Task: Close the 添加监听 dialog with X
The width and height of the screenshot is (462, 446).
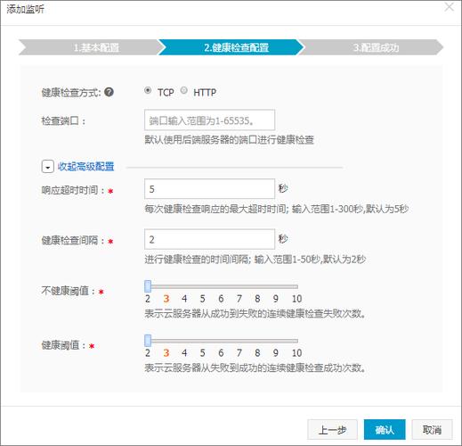Action: (450, 6)
